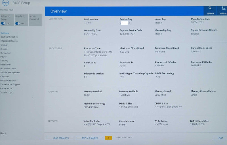
Task: Open the Admin Password tile
Action: (x=36, y=20)
